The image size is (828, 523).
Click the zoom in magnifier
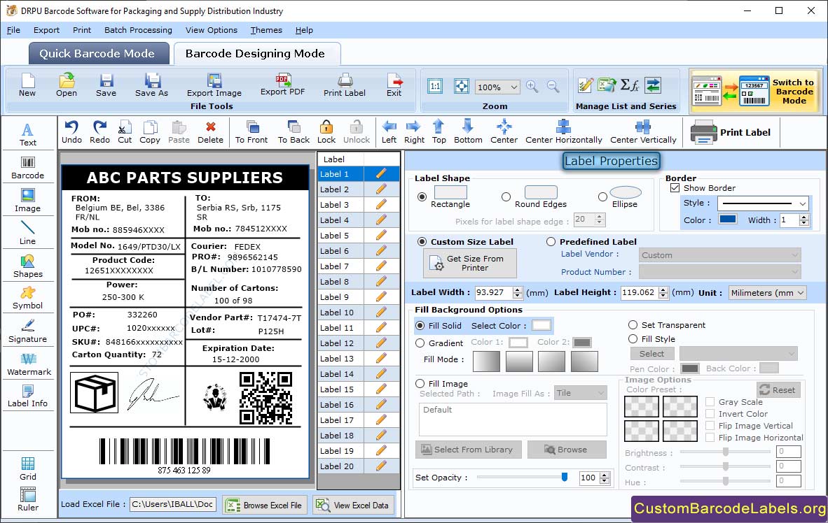(x=532, y=87)
